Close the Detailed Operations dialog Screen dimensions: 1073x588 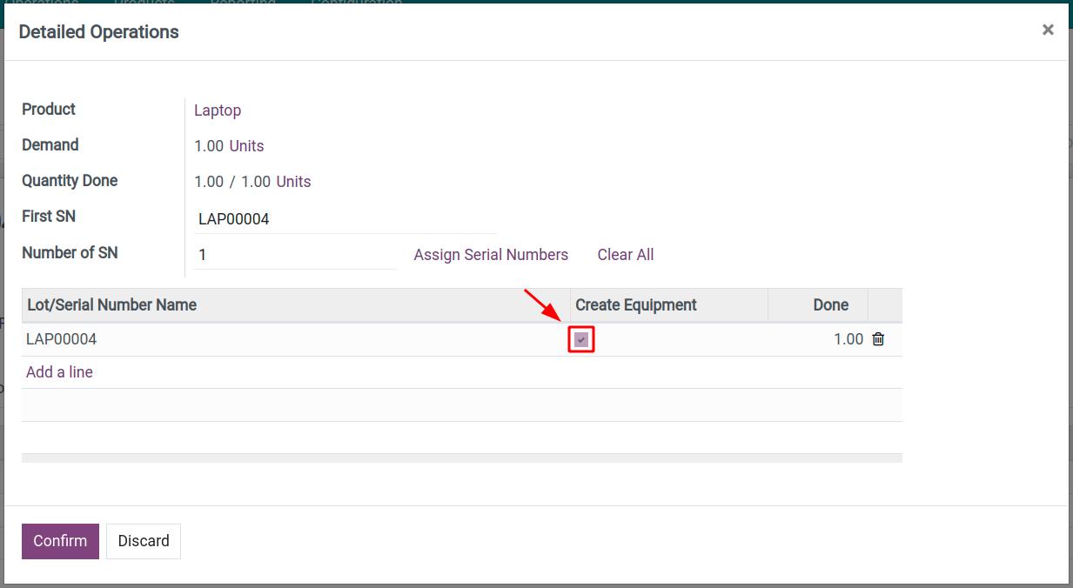[x=1048, y=29]
